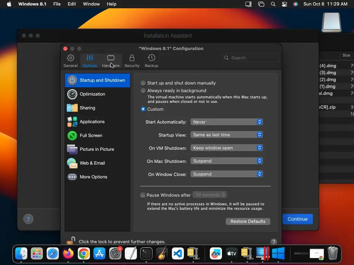Open Freeform from the Dock
Image resolution: width=354 pixels, height=265 pixels.
216,254
